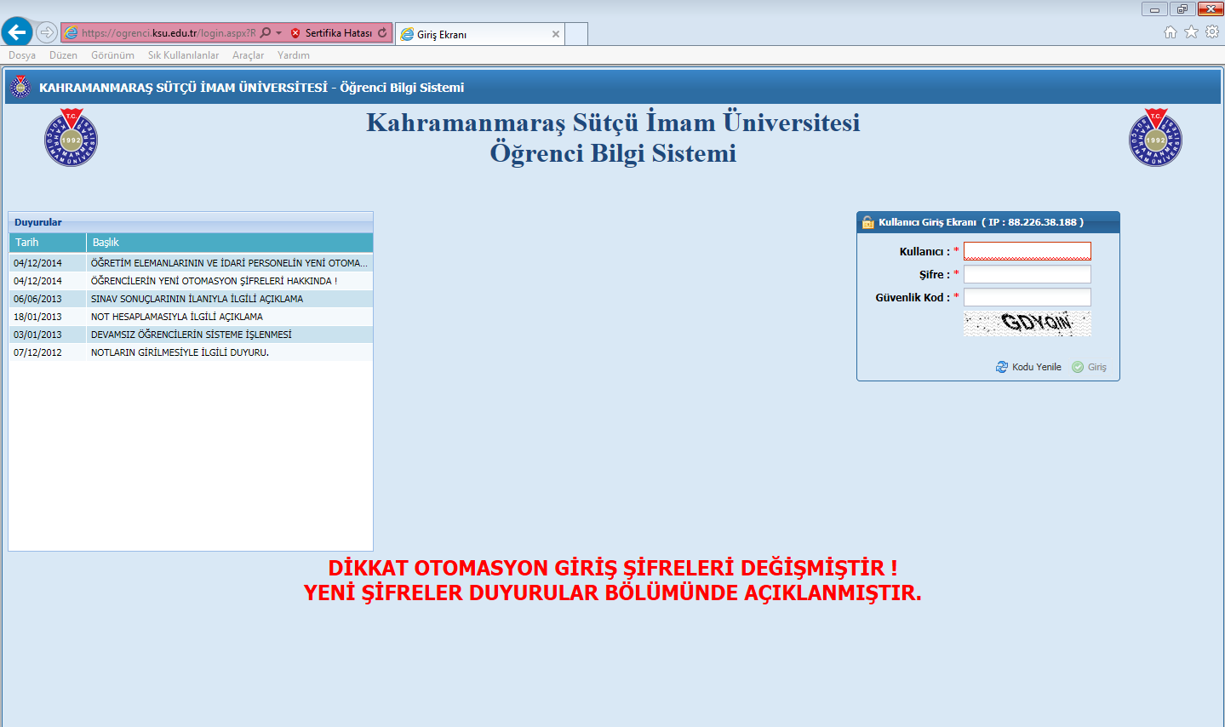Click the Duyurular panel title
The image size is (1225, 727).
point(38,222)
